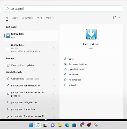Expand chevron for 'get updates telegram bot'
Screen dimensions: 127x129
point(54,102)
